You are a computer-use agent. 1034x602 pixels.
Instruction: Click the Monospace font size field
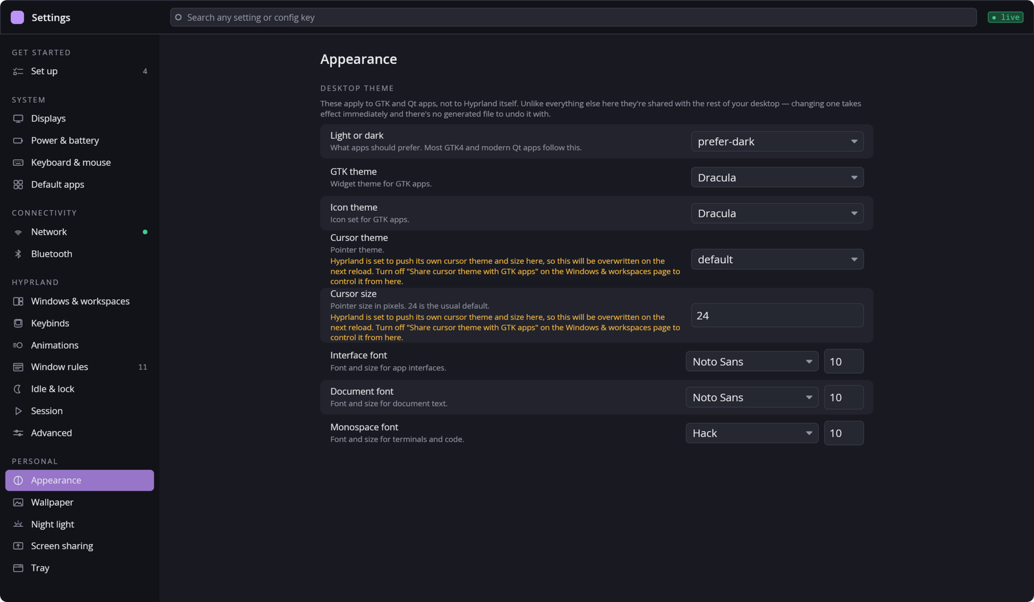844,433
